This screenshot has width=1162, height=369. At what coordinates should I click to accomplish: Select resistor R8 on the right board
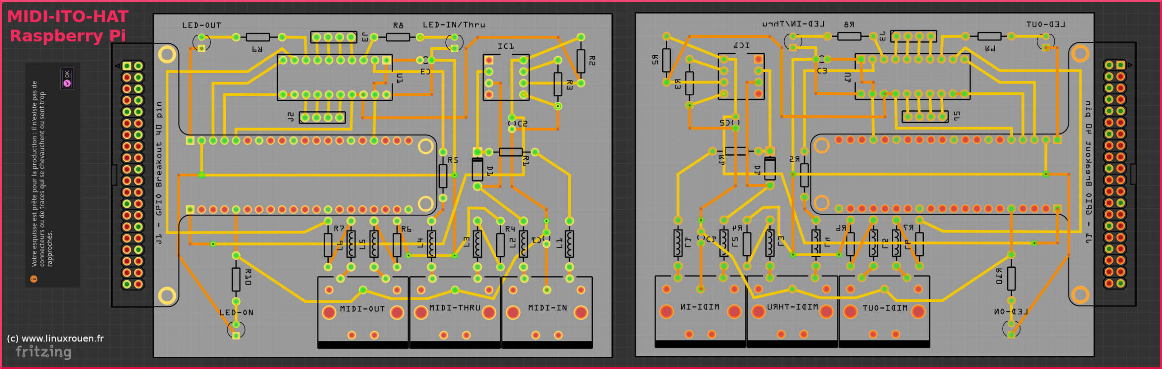(x=849, y=36)
